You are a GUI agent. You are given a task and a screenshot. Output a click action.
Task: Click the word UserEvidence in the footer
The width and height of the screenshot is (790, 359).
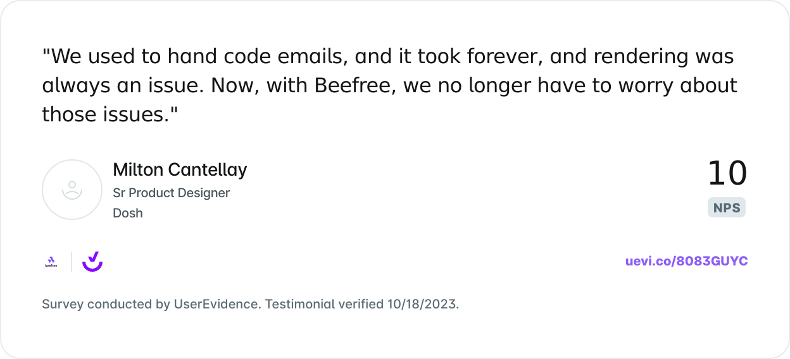[x=216, y=304]
